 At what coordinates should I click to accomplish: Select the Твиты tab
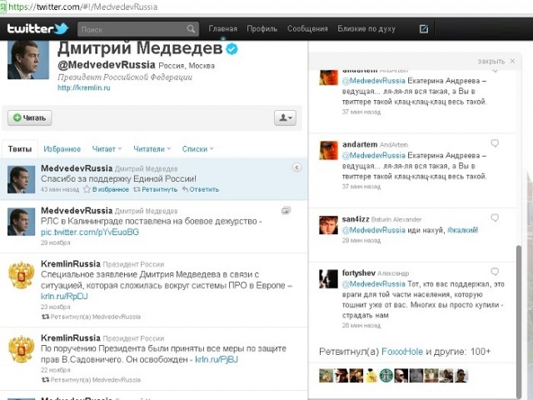[20, 149]
